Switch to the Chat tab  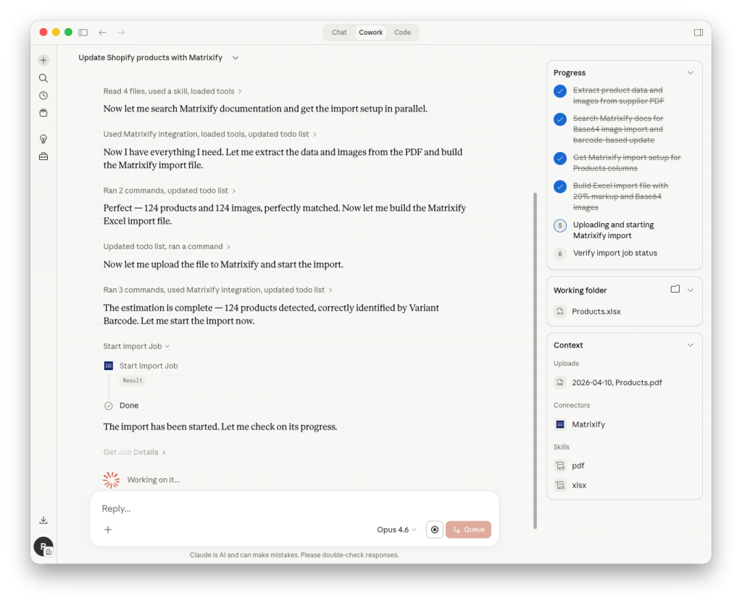pyautogui.click(x=338, y=32)
